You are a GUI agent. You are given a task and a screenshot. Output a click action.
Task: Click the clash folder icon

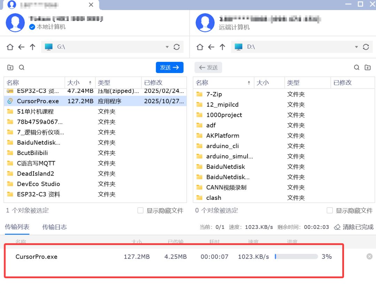(199, 197)
